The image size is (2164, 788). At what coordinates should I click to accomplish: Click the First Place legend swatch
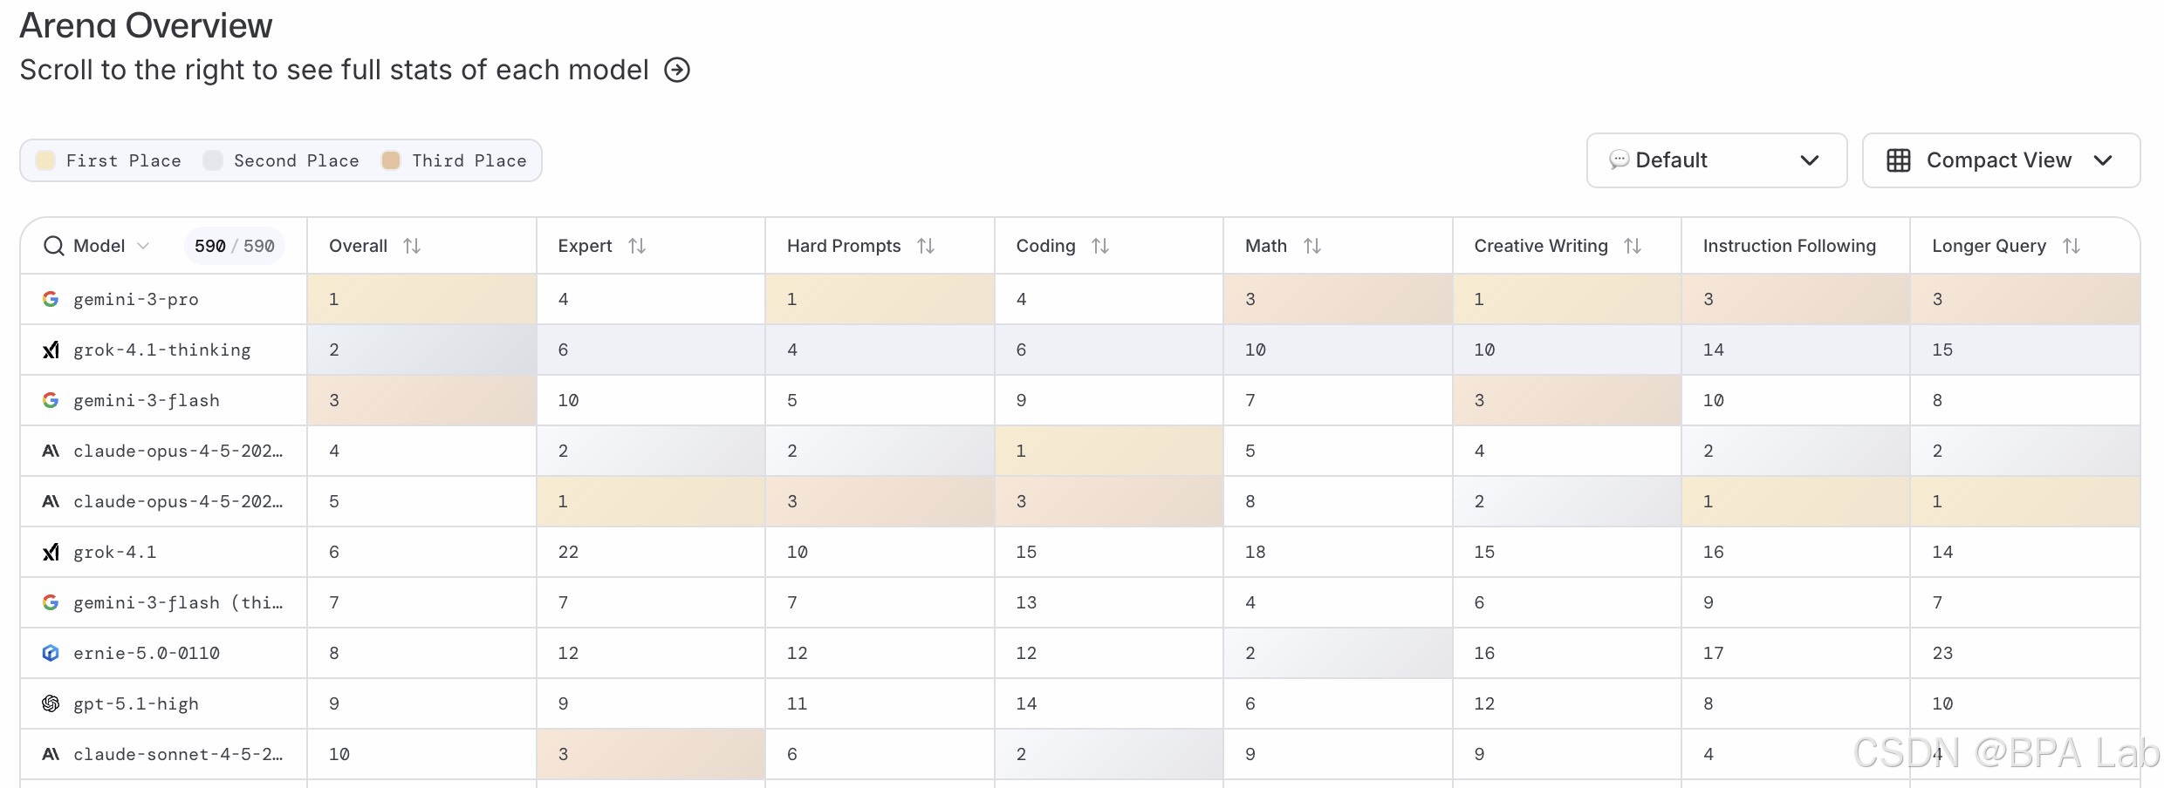click(45, 160)
